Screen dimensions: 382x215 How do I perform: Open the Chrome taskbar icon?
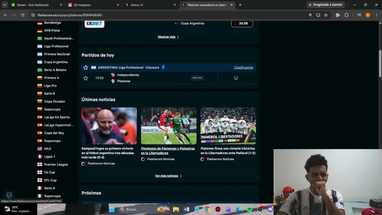(x=207, y=209)
